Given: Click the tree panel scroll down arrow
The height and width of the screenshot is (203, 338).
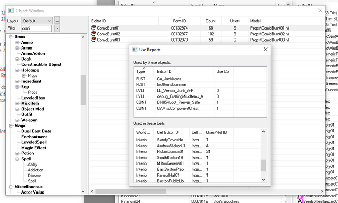Looking at the screenshot, I should coord(83,191).
